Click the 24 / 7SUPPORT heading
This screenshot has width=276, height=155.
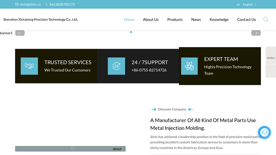click(150, 62)
